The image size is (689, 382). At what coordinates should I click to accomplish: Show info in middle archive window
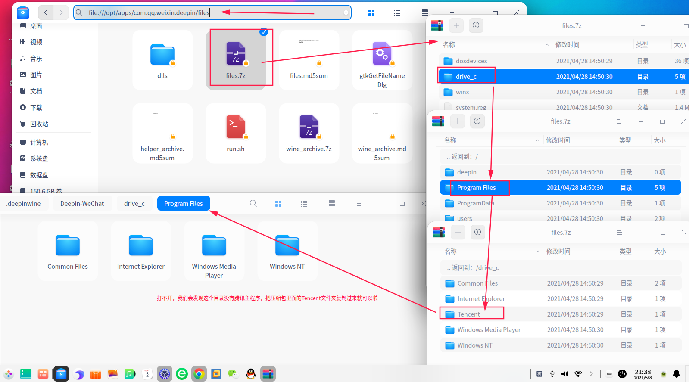pyautogui.click(x=477, y=121)
